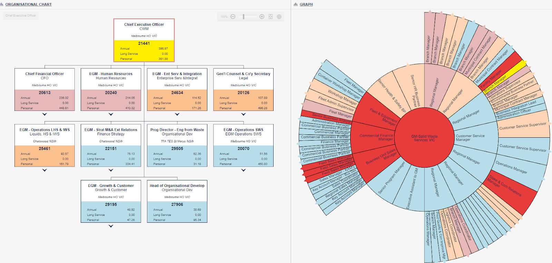Expand reports under EGM - Operations LHS & IWS
This screenshot has height=263, width=552.
coord(45,170)
